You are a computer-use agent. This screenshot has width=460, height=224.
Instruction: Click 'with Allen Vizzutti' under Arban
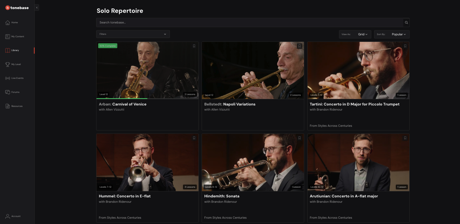[x=112, y=109]
